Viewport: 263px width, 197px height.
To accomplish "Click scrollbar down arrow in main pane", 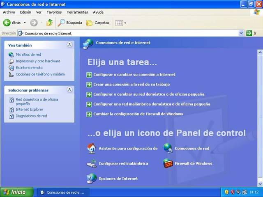I will (x=260, y=184).
